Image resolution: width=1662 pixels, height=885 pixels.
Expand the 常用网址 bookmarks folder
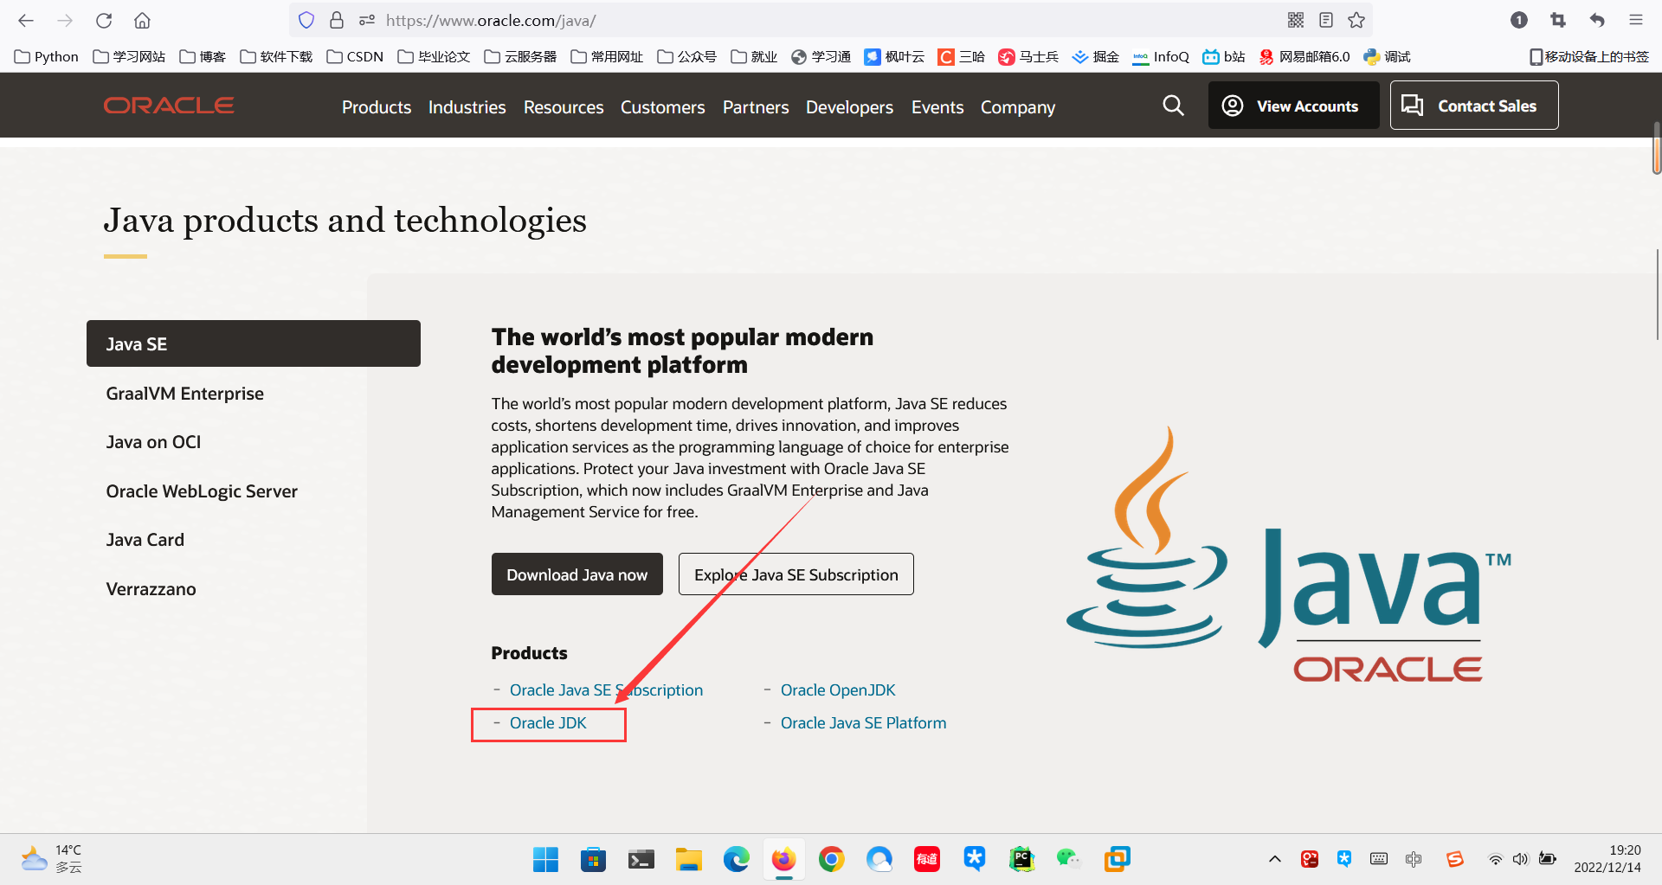(607, 56)
